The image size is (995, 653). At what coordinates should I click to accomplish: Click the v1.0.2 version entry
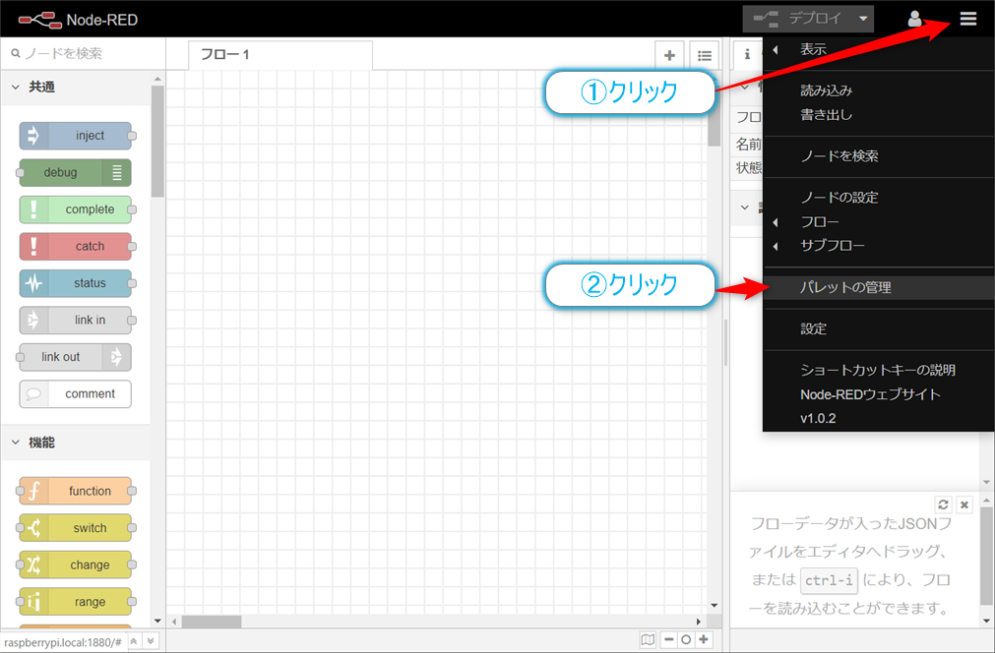(878, 418)
